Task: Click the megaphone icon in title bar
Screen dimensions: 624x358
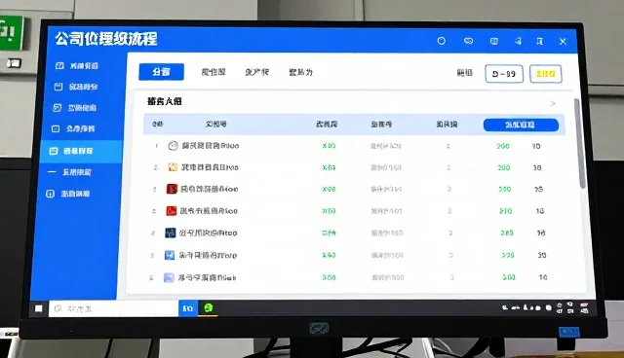Action: (518, 41)
